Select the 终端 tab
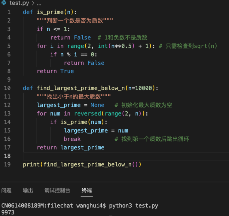The image size is (229, 216). pyautogui.click(x=87, y=190)
